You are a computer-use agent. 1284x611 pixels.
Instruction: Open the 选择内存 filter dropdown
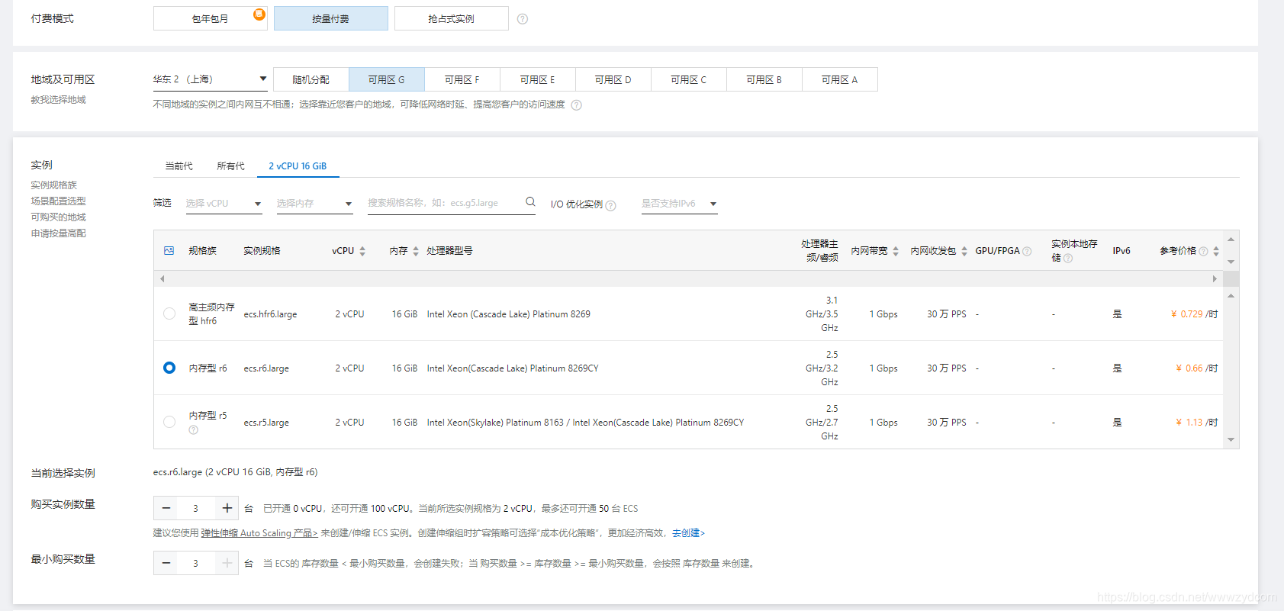coord(314,204)
